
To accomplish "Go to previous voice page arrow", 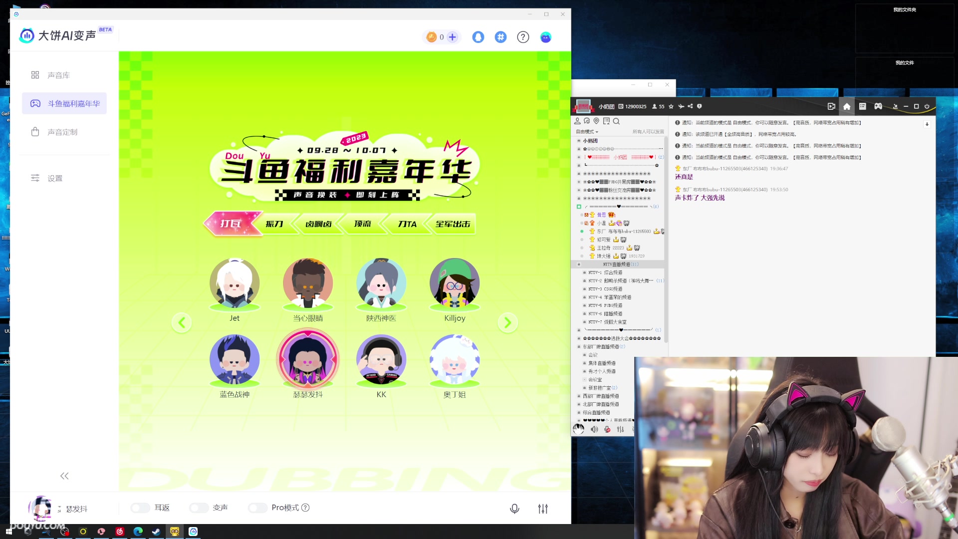I will point(182,323).
